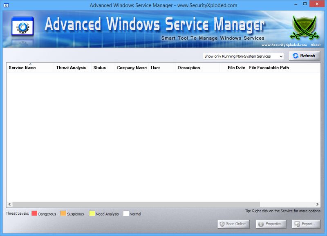The width and height of the screenshot is (327, 236).
Task: Sort by Company Name column header
Action: pos(132,67)
